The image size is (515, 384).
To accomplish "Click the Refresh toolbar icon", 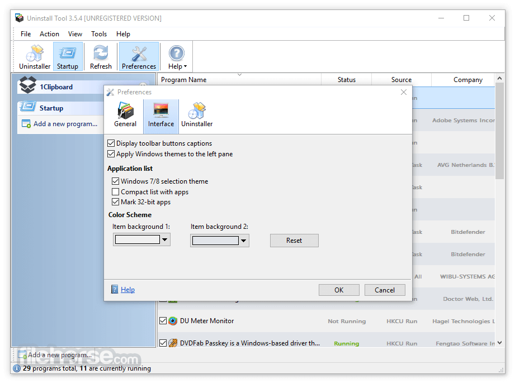I will click(101, 56).
